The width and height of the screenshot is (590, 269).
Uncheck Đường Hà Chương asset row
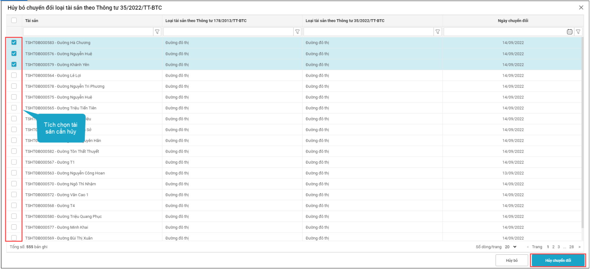coord(14,42)
